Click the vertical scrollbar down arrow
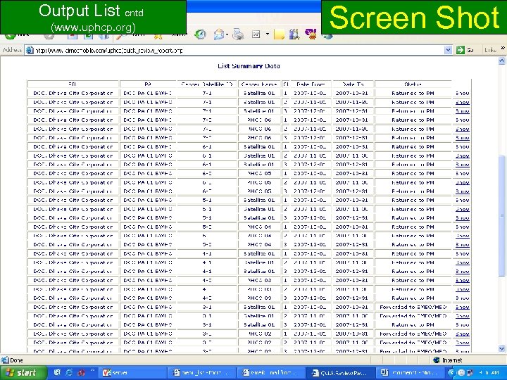Screen dimensions: 507x380 click(x=502, y=348)
